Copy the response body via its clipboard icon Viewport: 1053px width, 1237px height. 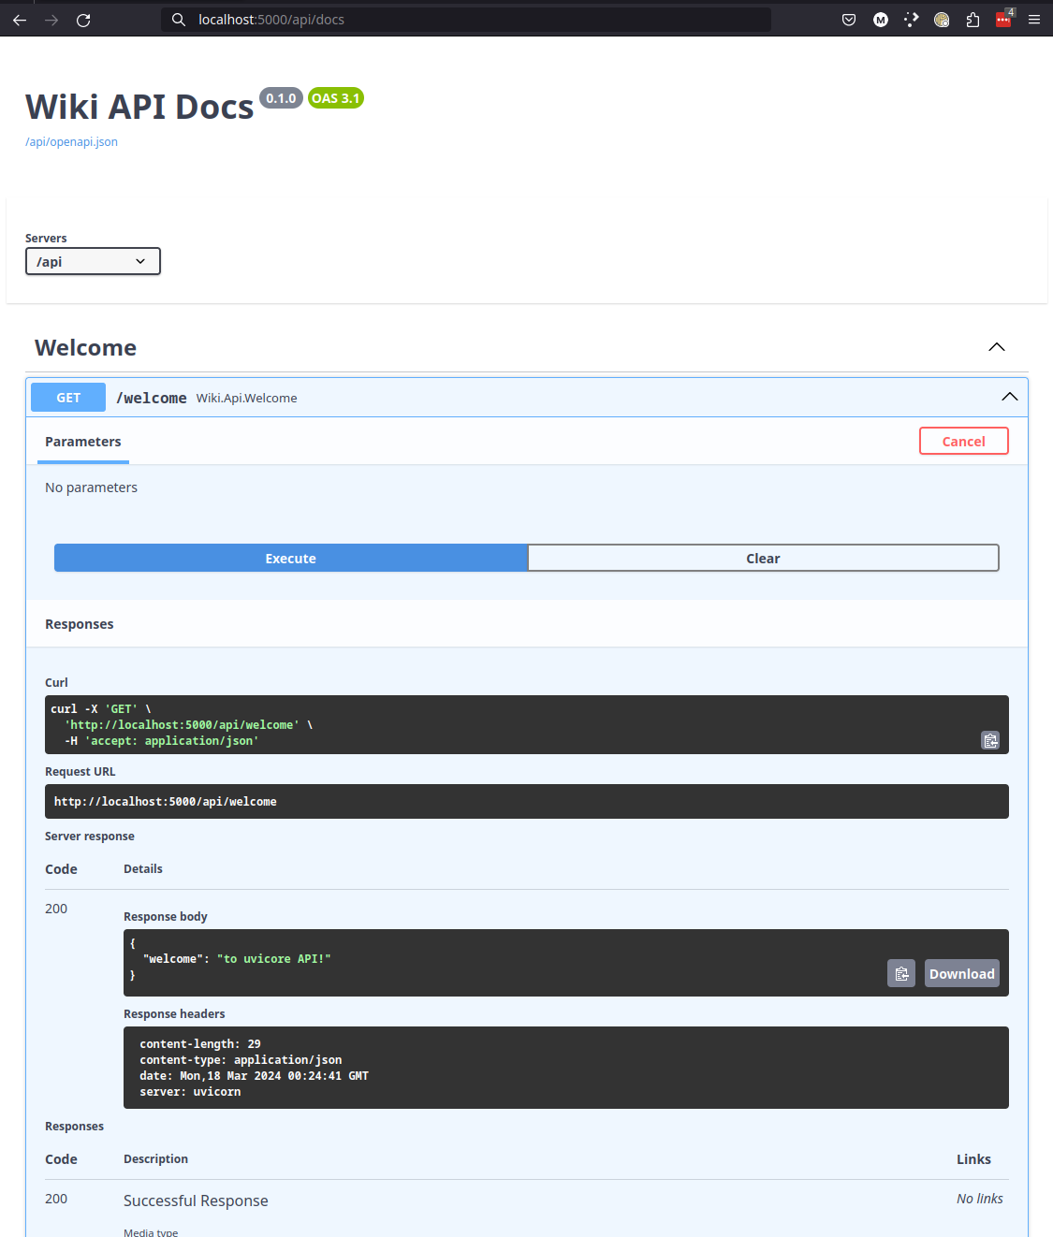(x=901, y=973)
